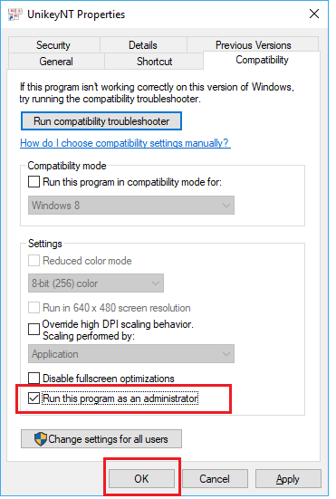Close the UnikeyNT Properties dialog

[x=314, y=14]
